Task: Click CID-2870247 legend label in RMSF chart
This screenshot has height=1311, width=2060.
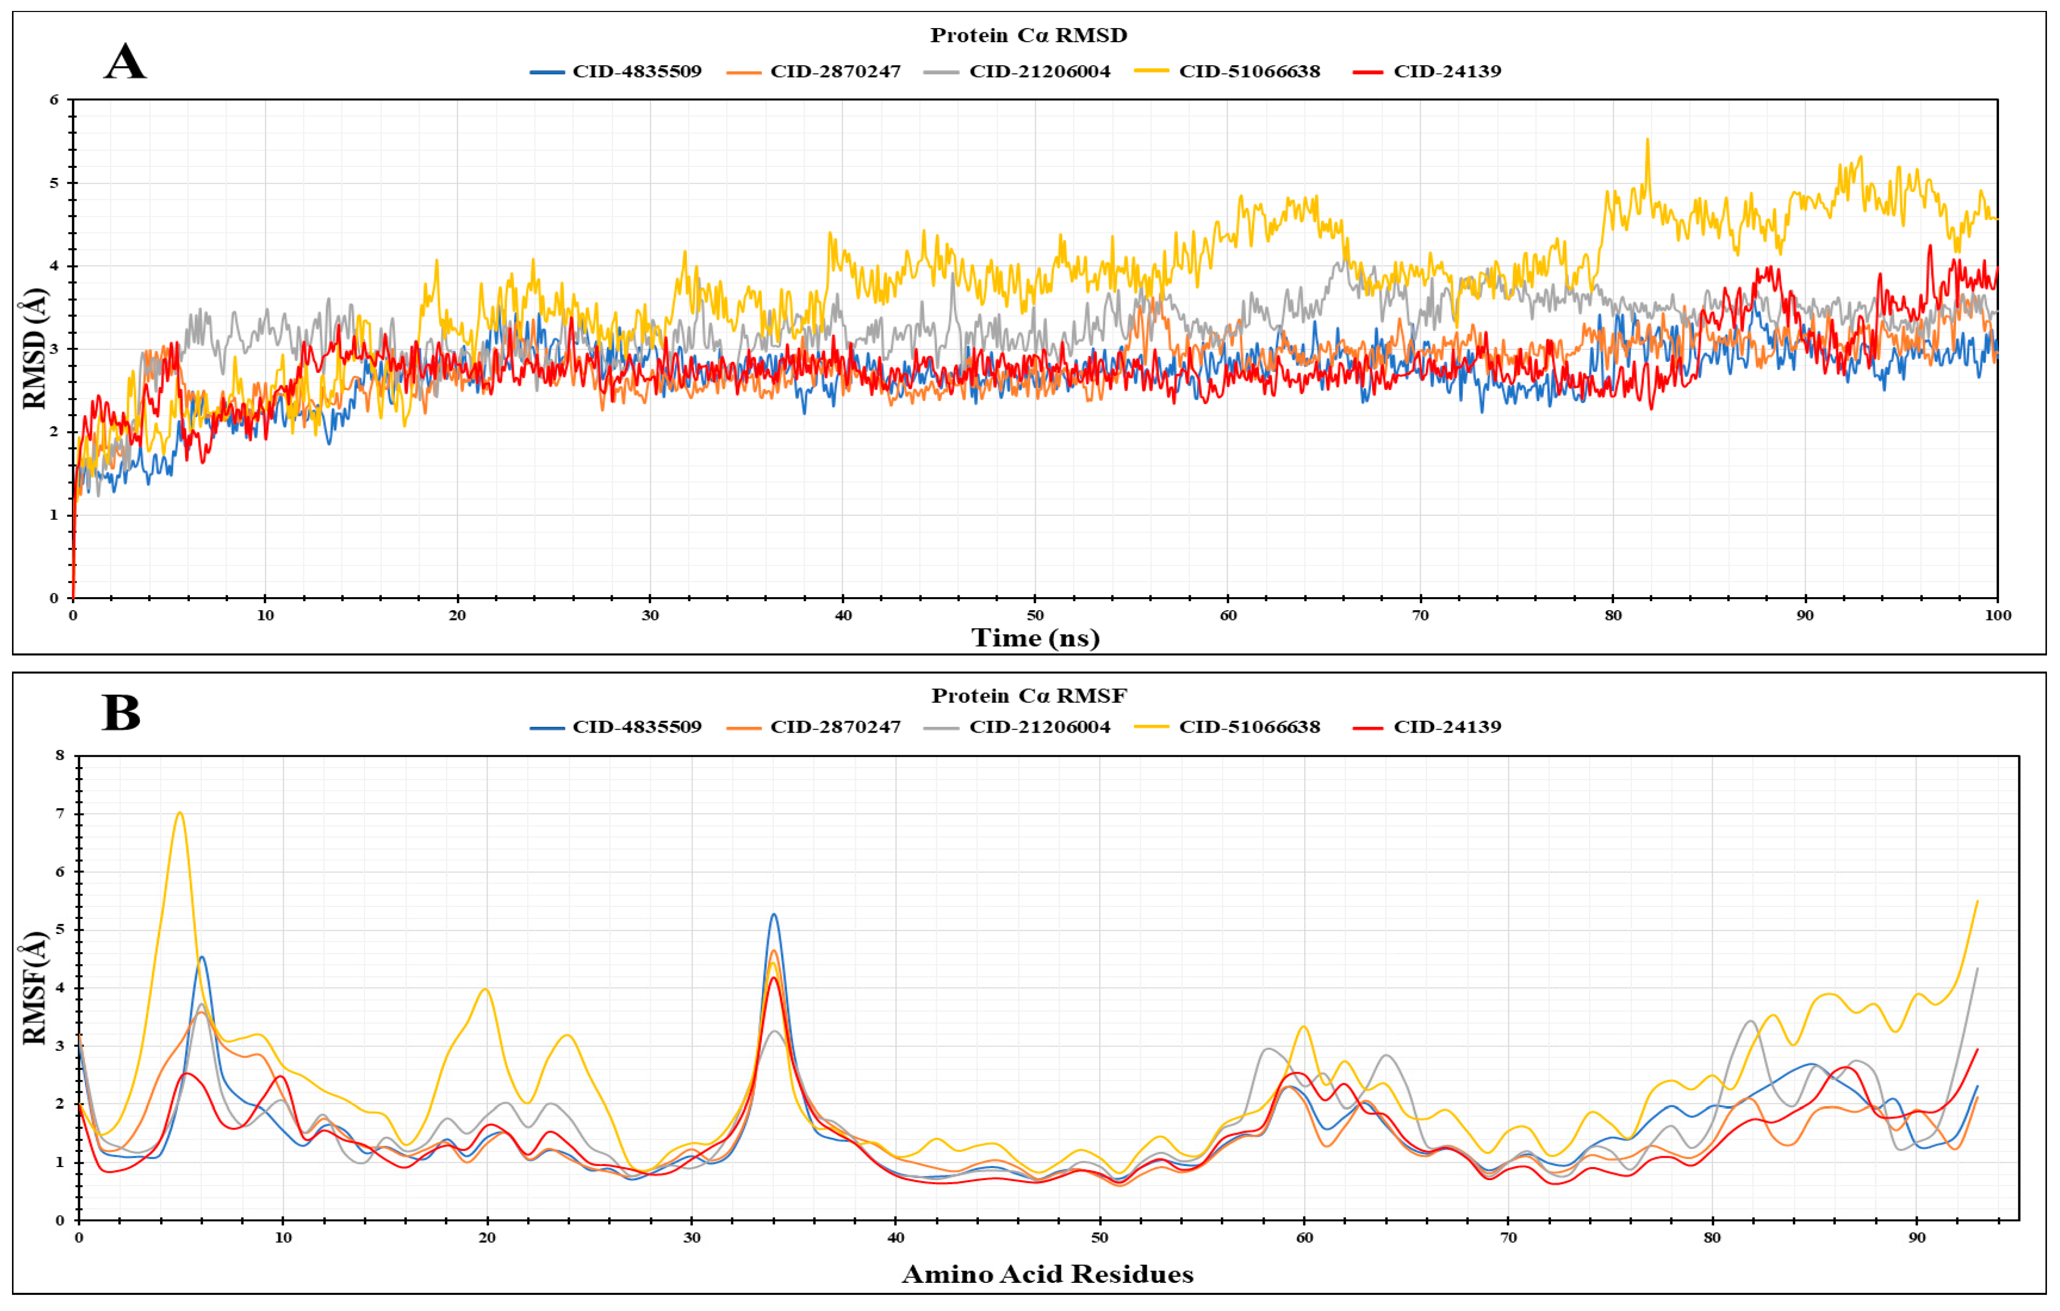Action: click(836, 727)
